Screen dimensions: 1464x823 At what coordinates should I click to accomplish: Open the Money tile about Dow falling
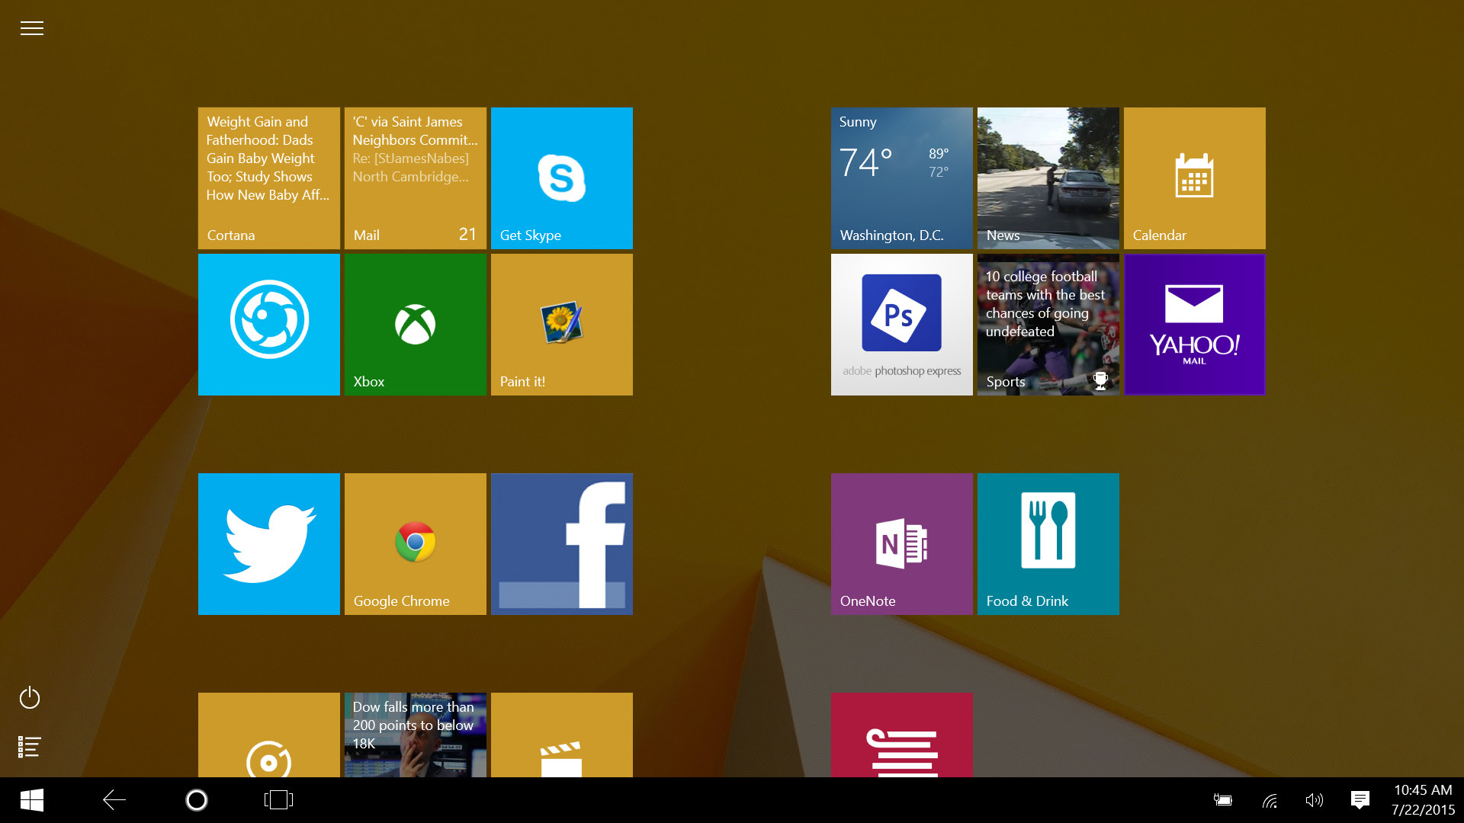[416, 735]
